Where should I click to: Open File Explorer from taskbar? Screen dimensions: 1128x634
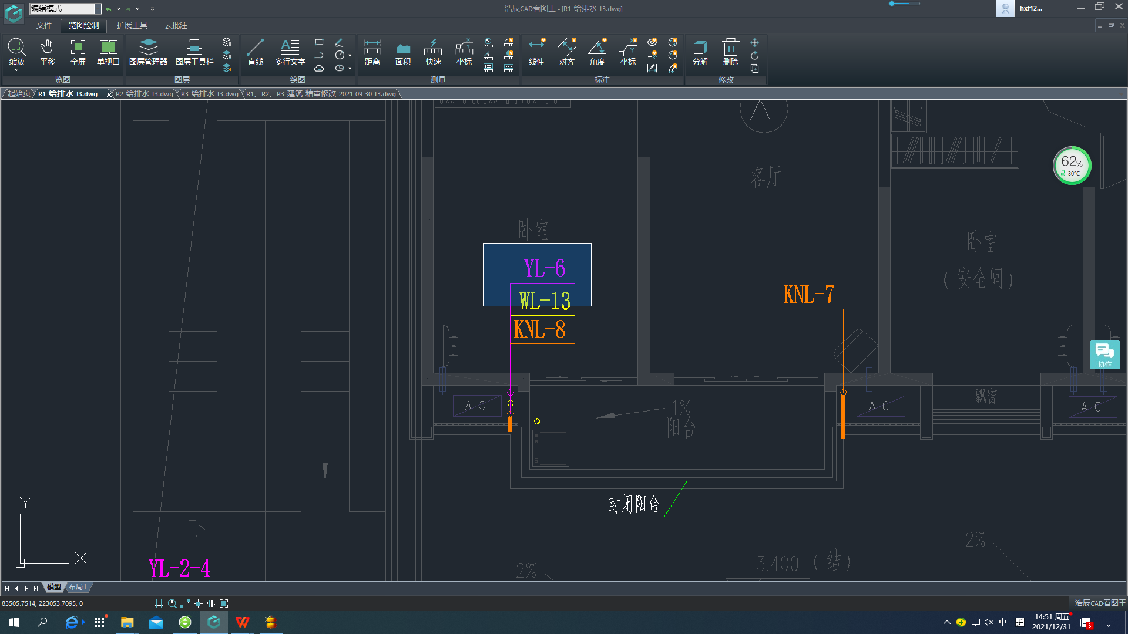point(127,622)
